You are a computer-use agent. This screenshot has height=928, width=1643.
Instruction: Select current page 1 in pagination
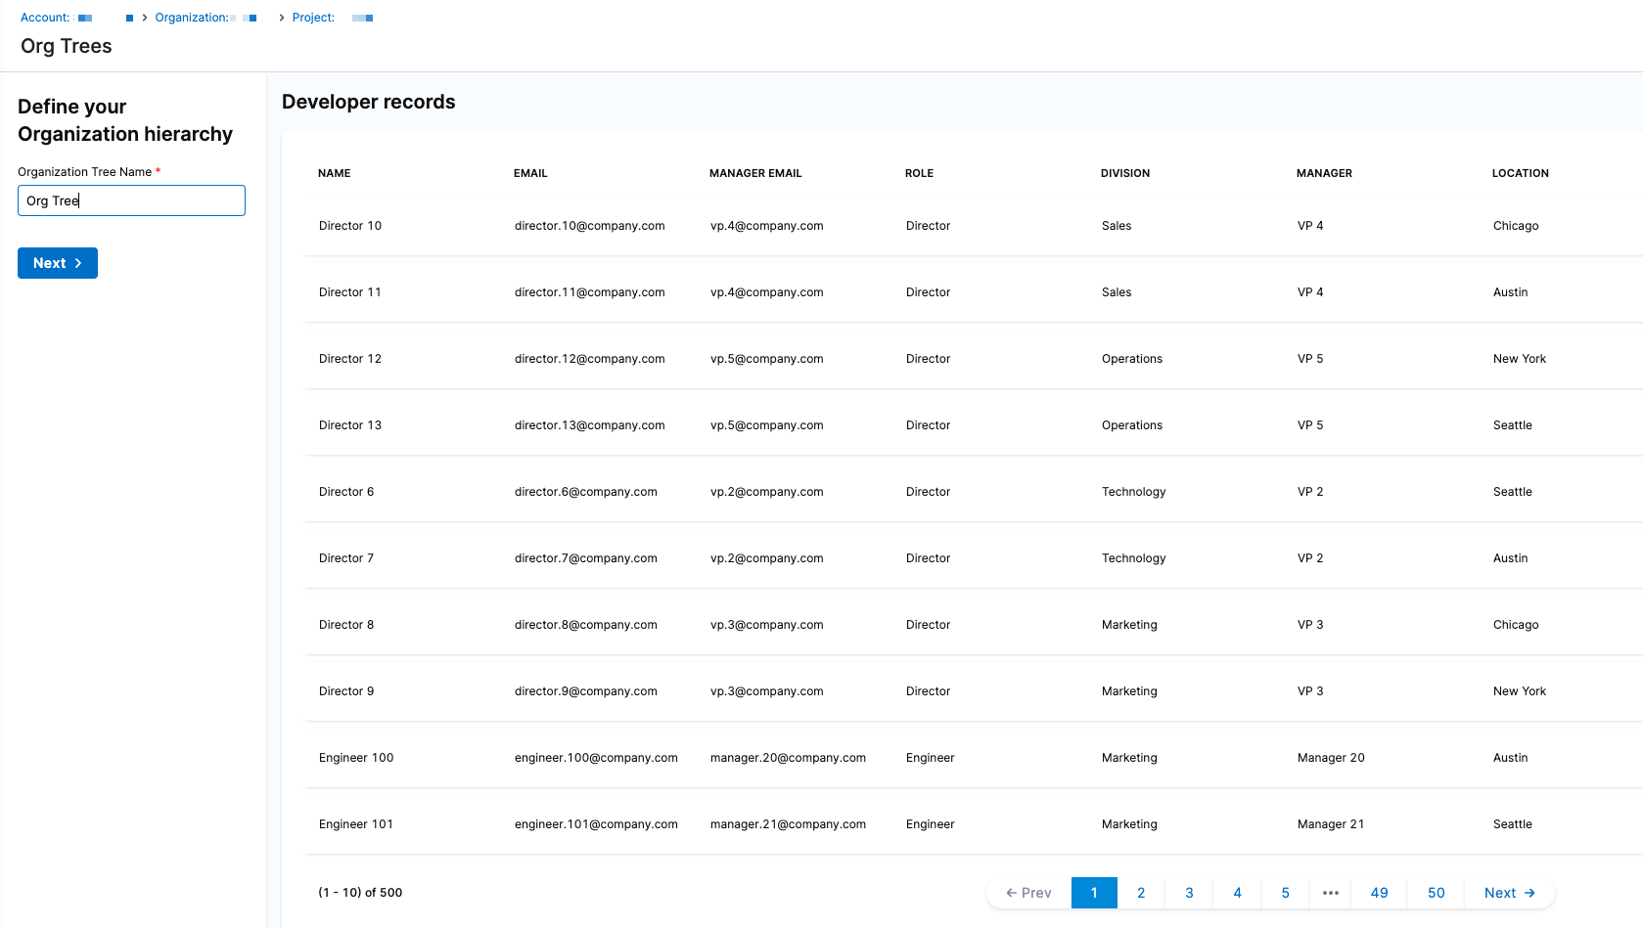[1094, 893]
